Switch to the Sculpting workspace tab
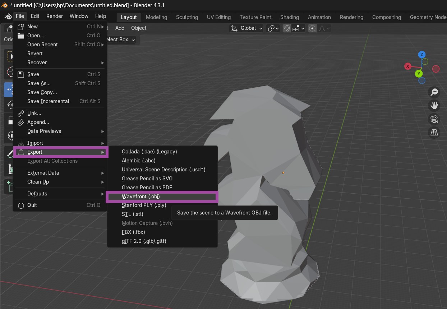The image size is (447, 309). point(187,17)
